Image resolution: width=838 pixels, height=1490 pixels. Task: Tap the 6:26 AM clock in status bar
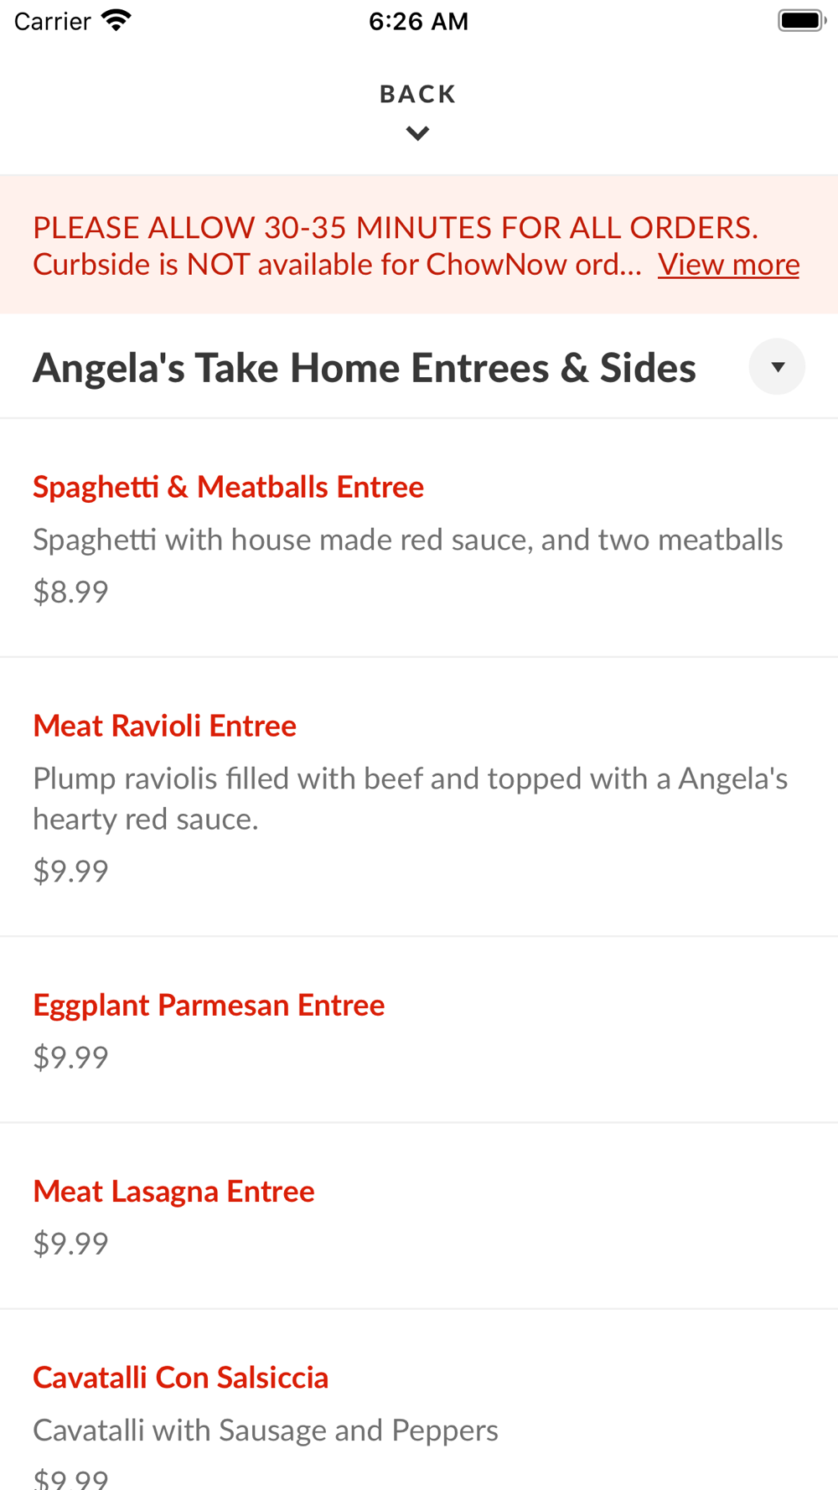418,21
